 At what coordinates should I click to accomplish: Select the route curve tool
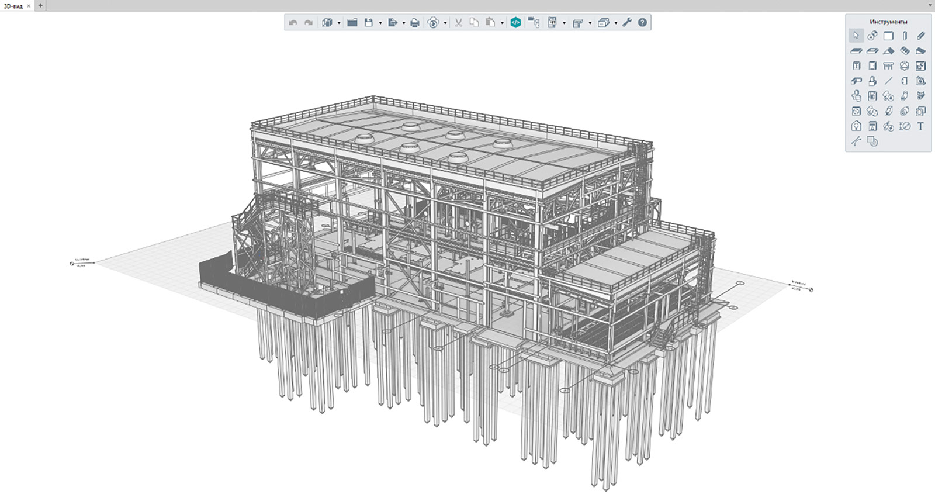[x=856, y=141]
